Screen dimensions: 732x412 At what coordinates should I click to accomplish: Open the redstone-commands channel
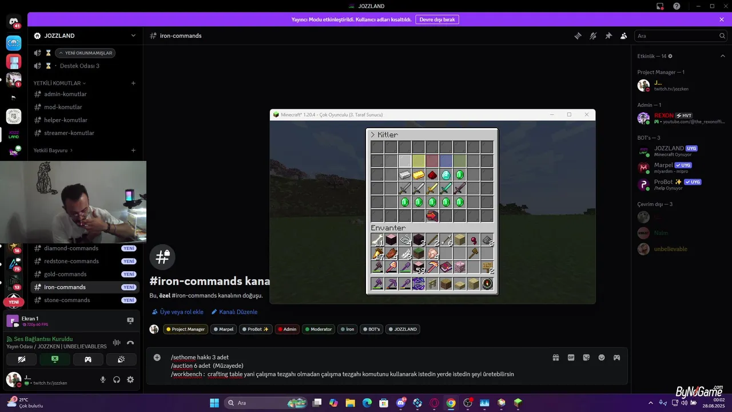(85, 261)
